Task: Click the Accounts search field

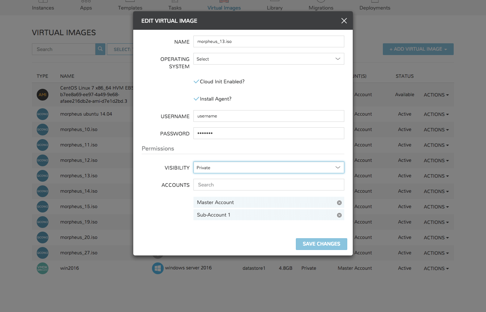Action: click(269, 185)
